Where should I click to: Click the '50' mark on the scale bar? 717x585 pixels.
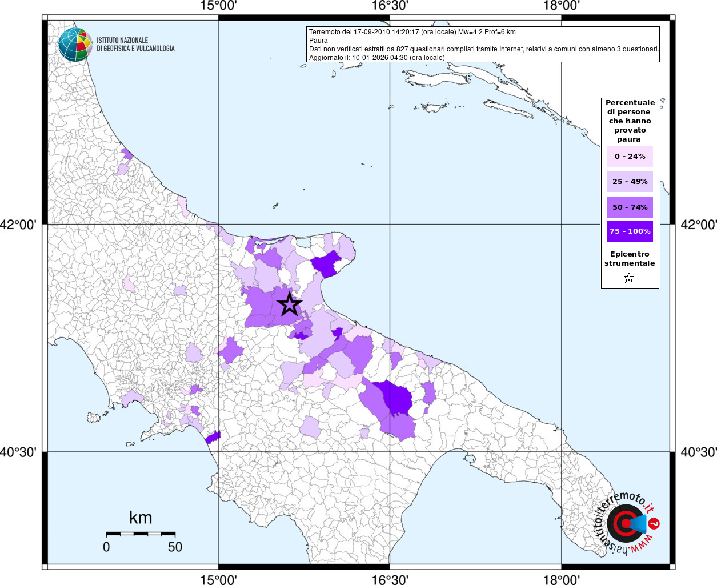click(x=175, y=547)
